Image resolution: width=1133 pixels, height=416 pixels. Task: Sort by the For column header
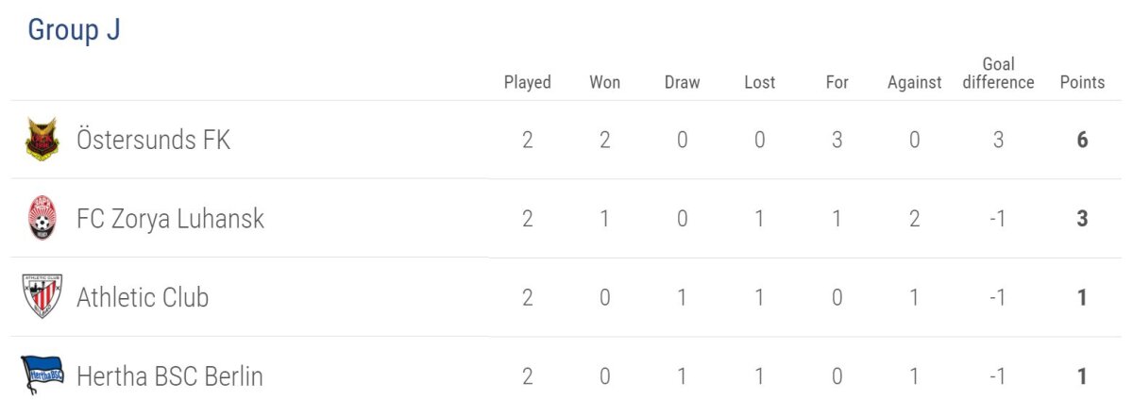[x=837, y=82]
